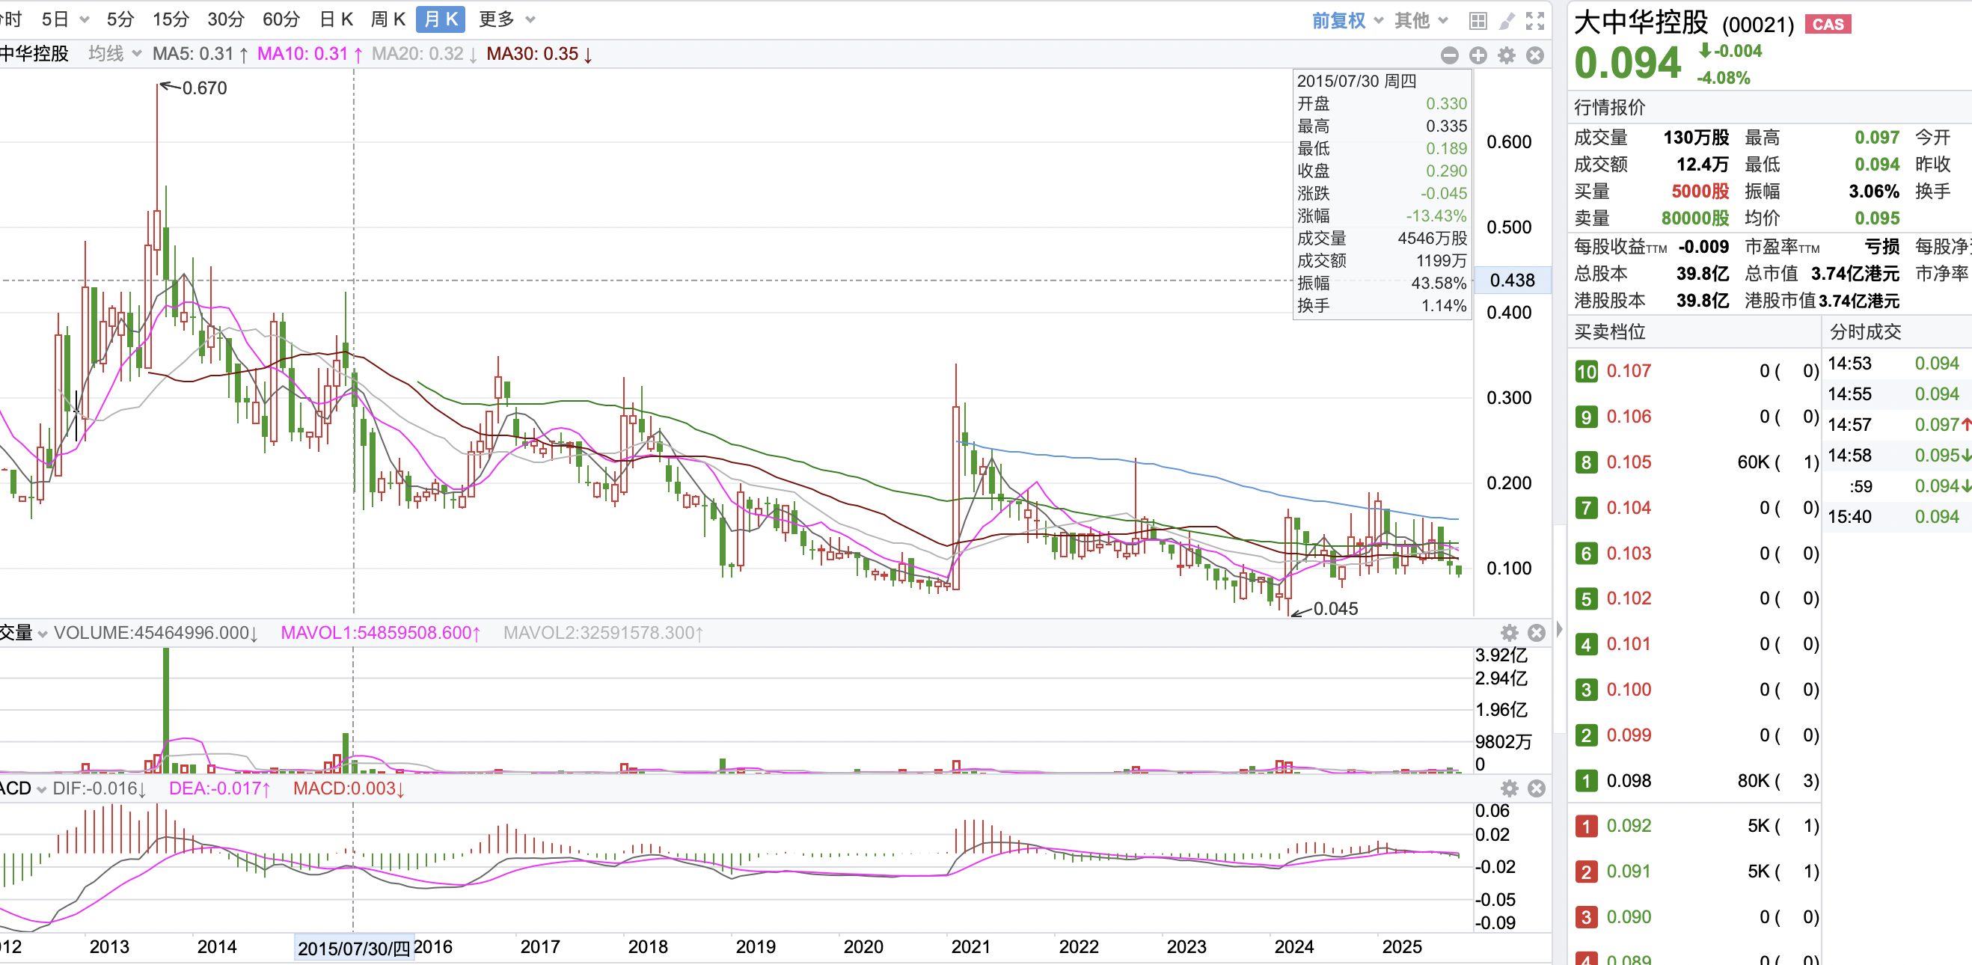The width and height of the screenshot is (1972, 965).
Task: Select the 60分 interval tab
Action: coord(281,19)
